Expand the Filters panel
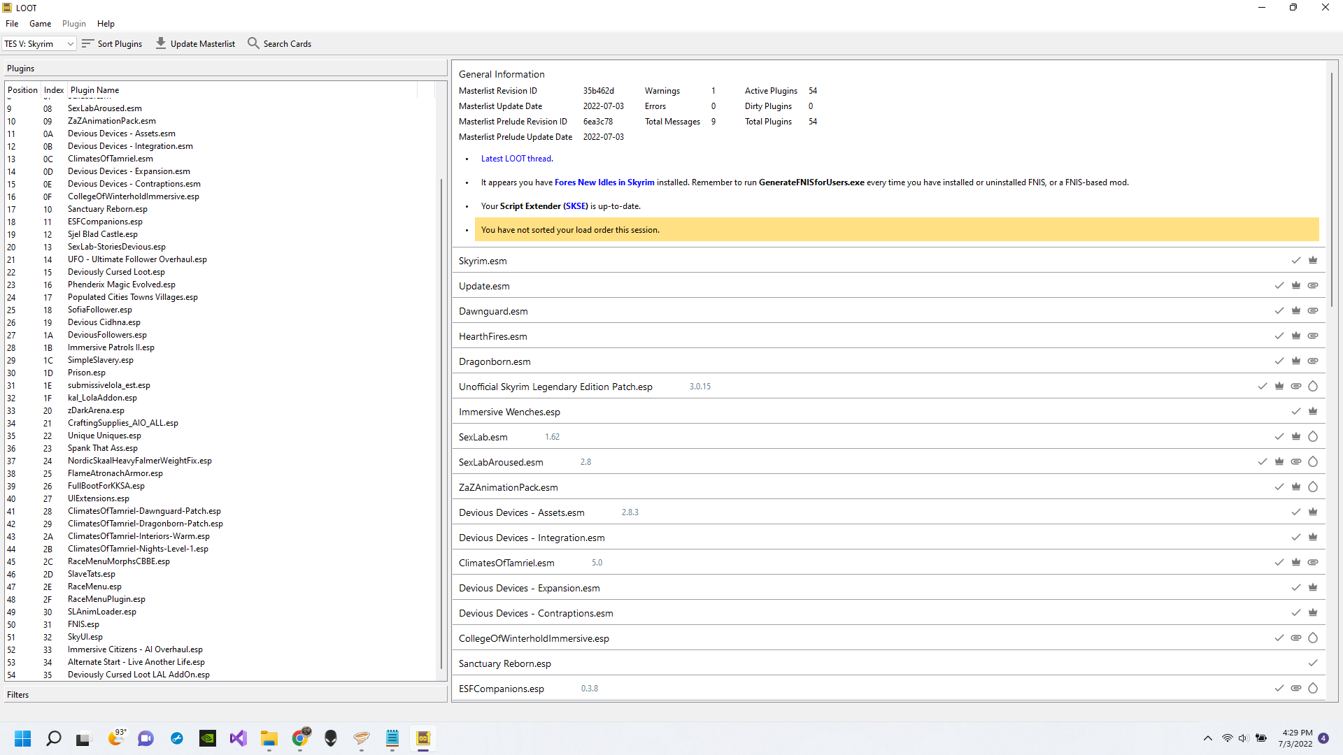 click(225, 694)
